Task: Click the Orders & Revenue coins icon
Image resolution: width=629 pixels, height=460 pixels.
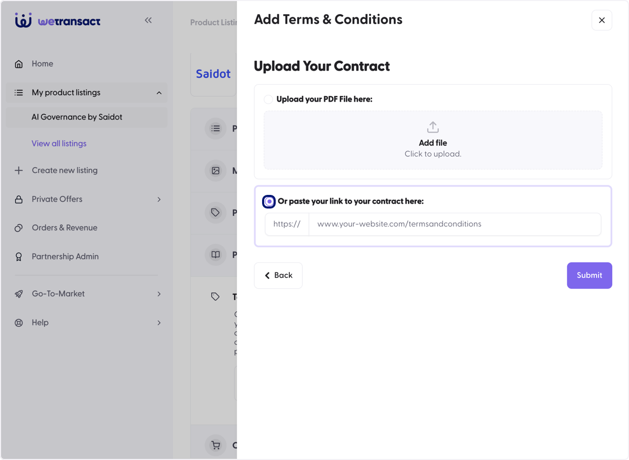Action: pyautogui.click(x=19, y=228)
